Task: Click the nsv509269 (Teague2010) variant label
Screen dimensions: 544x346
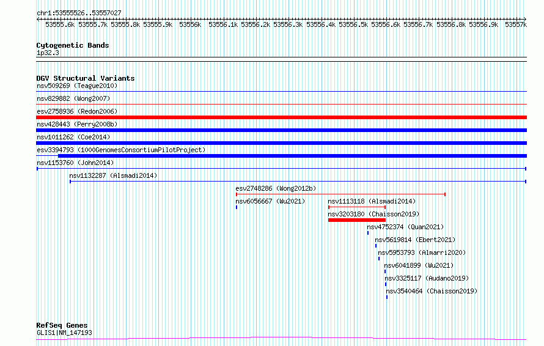Action: [x=77, y=86]
